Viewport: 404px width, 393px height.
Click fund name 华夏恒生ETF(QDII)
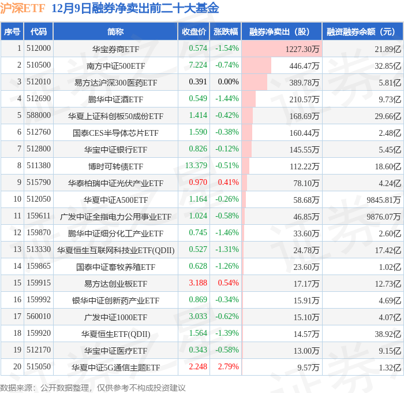click(115, 334)
